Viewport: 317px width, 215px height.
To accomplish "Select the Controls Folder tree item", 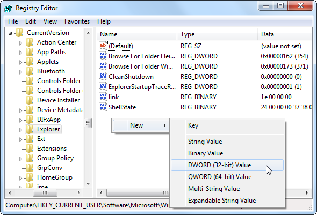I will tap(59, 81).
